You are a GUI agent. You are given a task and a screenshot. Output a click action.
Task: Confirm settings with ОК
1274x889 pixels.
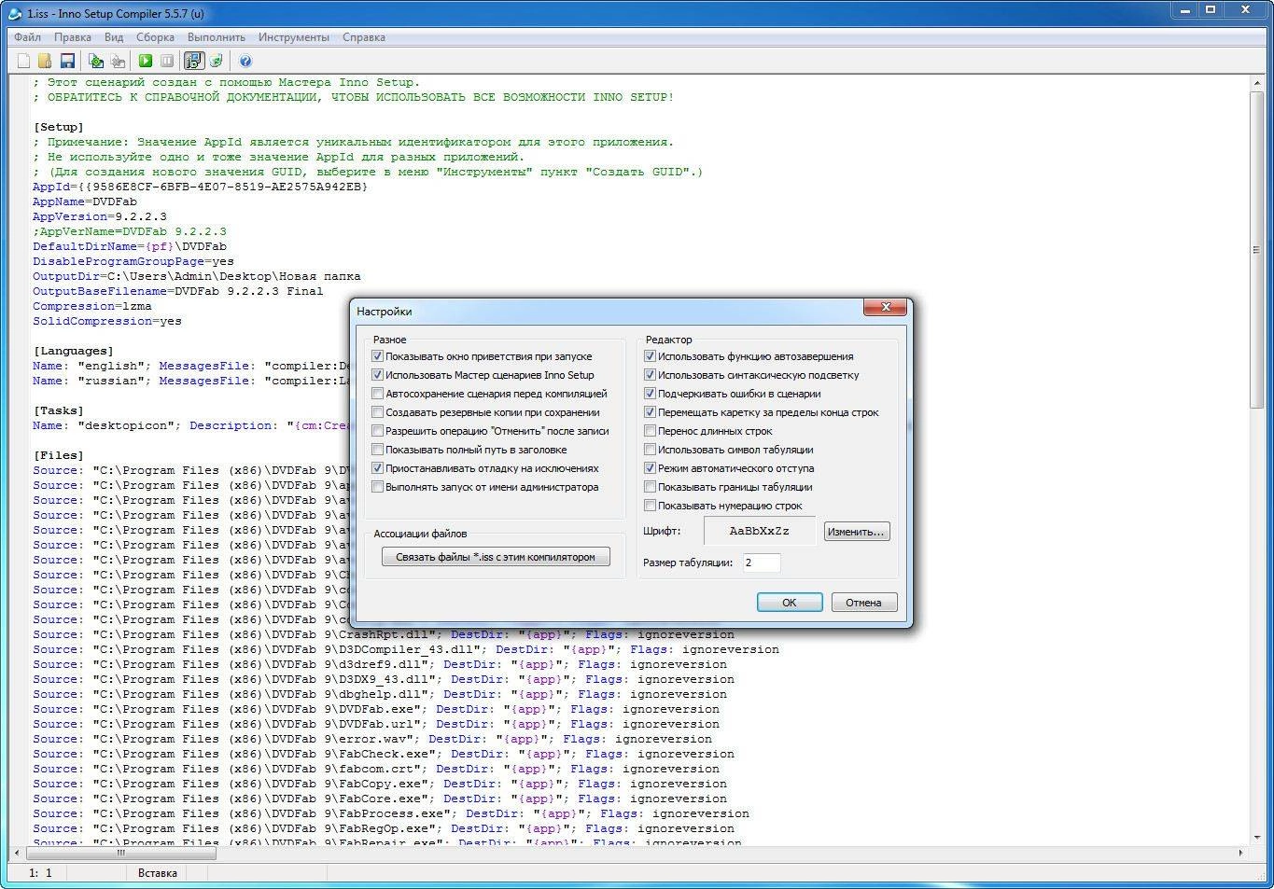coord(790,603)
